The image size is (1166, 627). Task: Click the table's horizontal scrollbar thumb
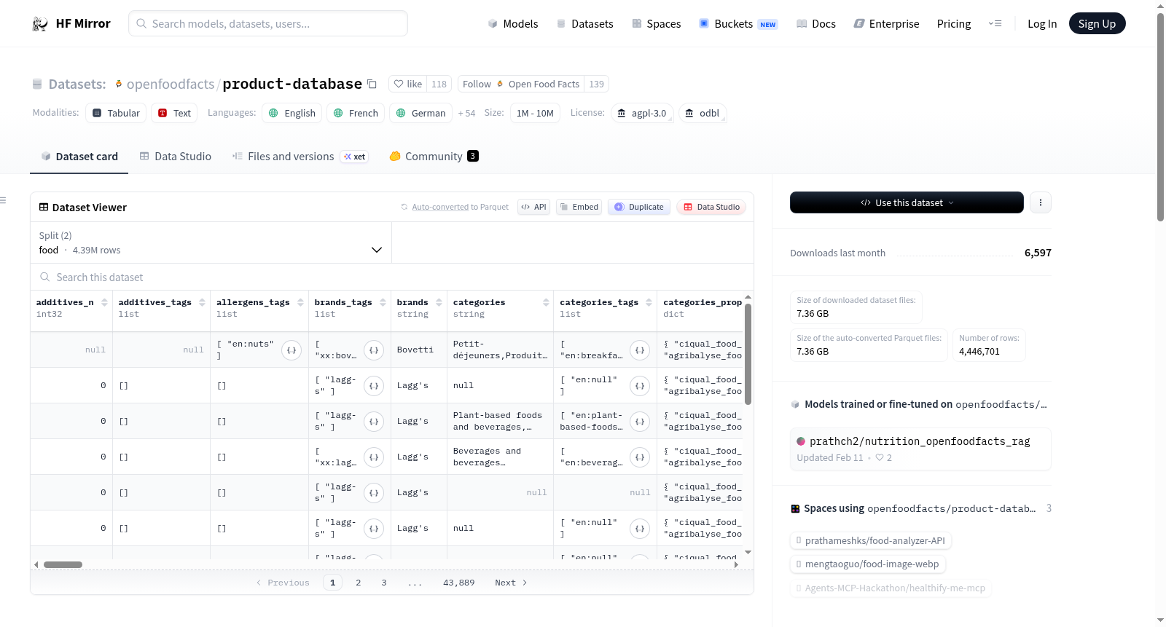click(x=63, y=564)
